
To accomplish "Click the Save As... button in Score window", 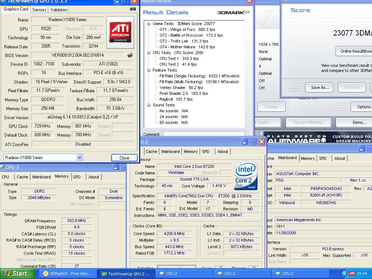I will click(x=320, y=88).
